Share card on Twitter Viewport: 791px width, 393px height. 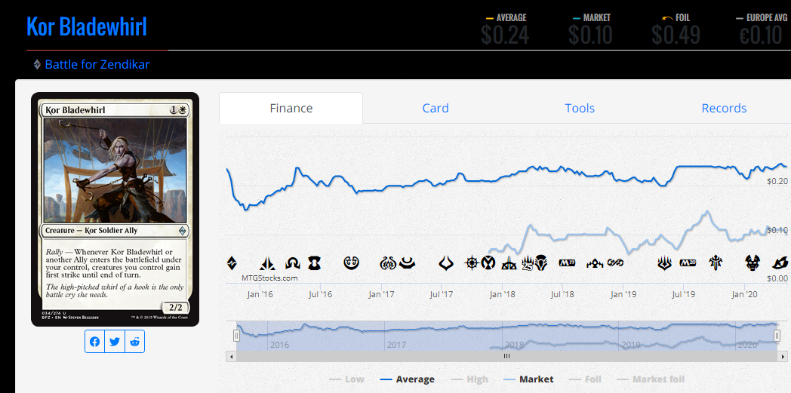(x=115, y=342)
